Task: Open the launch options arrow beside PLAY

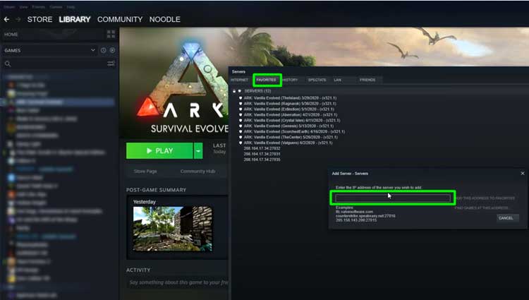Action: 198,150
